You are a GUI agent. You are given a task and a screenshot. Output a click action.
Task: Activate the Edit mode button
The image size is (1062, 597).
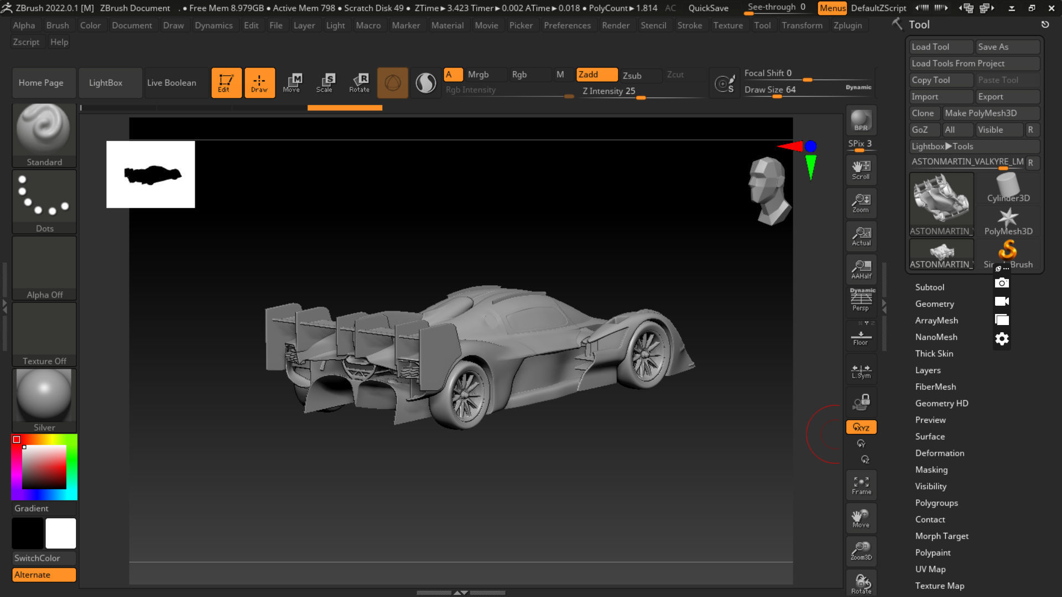click(x=226, y=83)
